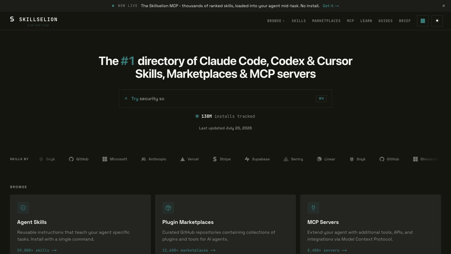Click the 'NOW LIVE' banner label

pyautogui.click(x=128, y=6)
